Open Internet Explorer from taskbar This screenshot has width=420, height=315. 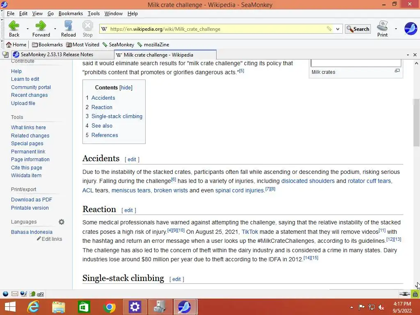tap(33, 307)
